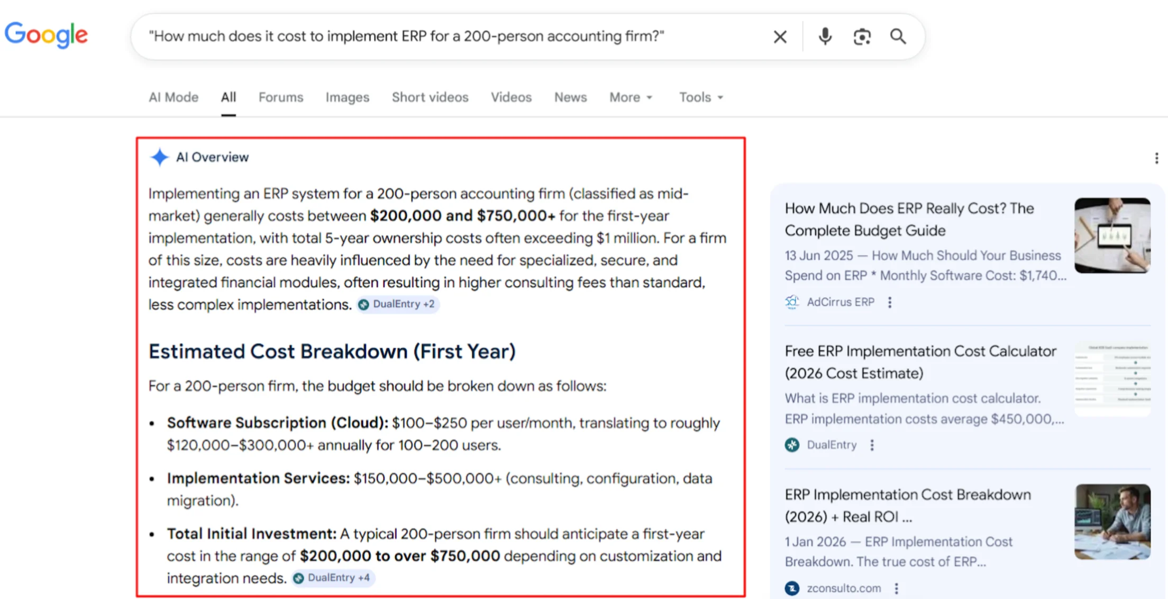The image size is (1168, 599).
Task: Open the Tools dropdown
Action: click(x=700, y=97)
